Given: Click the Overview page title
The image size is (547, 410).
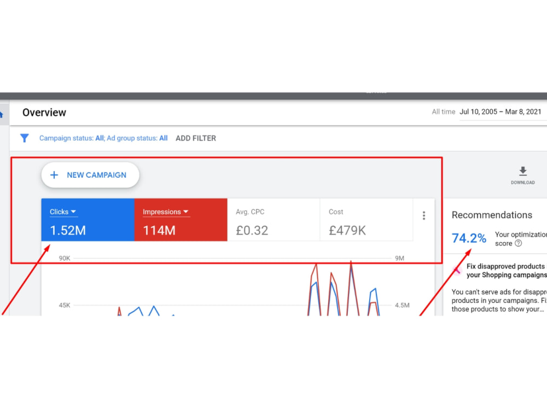Looking at the screenshot, I should (44, 113).
